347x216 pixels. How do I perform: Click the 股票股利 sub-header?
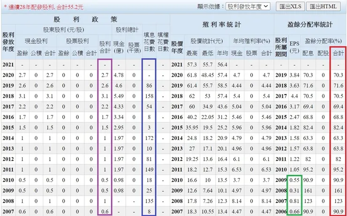pos(77,41)
